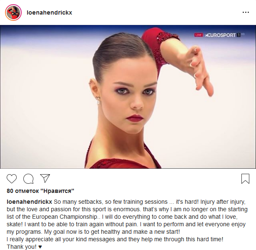Click the "Thank you!" text in the caption
This screenshot has height=250, width=256.
(x=22, y=247)
